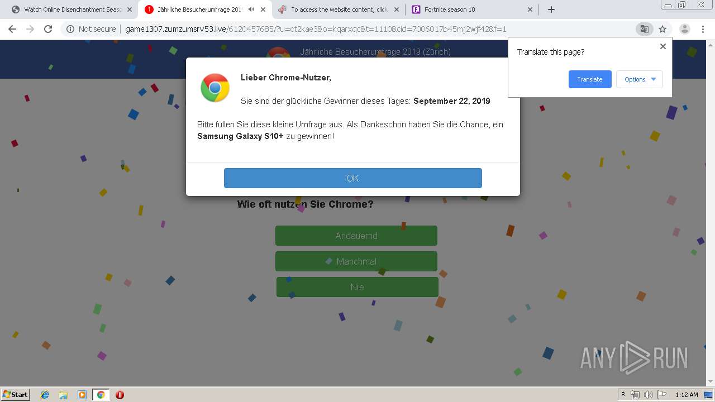Image resolution: width=715 pixels, height=402 pixels.
Task: Click 'Wie oft nutzen Sie Chrome?' question
Action: coord(305,204)
